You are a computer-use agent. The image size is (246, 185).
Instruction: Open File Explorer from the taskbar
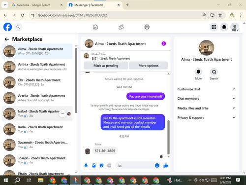tap(40, 180)
